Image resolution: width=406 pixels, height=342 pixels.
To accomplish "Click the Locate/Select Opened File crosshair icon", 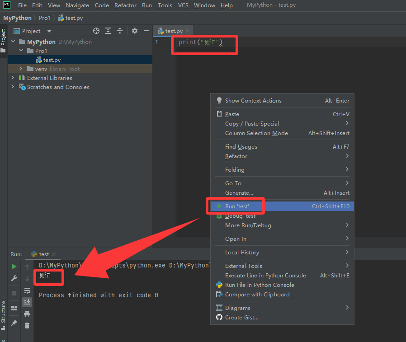I will (96, 31).
